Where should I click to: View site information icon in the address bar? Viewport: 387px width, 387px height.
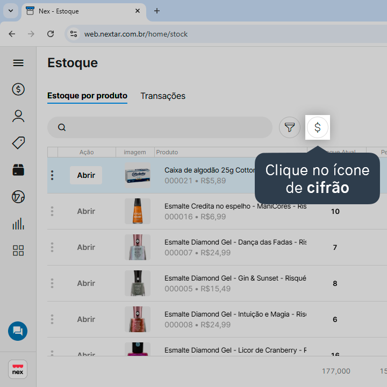point(74,34)
